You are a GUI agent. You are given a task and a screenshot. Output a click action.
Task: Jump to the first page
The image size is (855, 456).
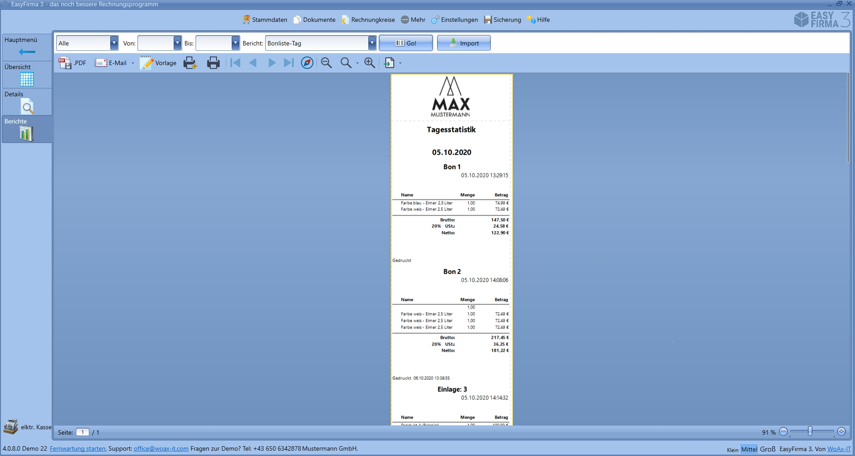point(235,63)
